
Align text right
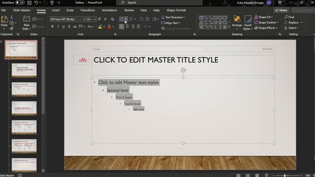tap(133, 27)
